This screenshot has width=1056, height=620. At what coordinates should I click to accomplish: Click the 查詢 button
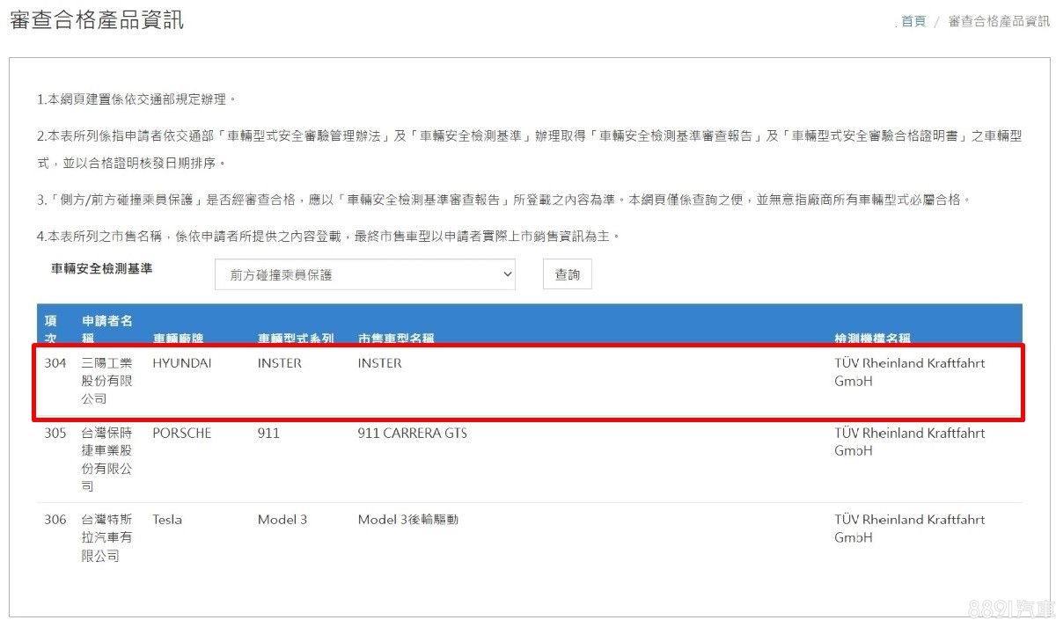(567, 274)
